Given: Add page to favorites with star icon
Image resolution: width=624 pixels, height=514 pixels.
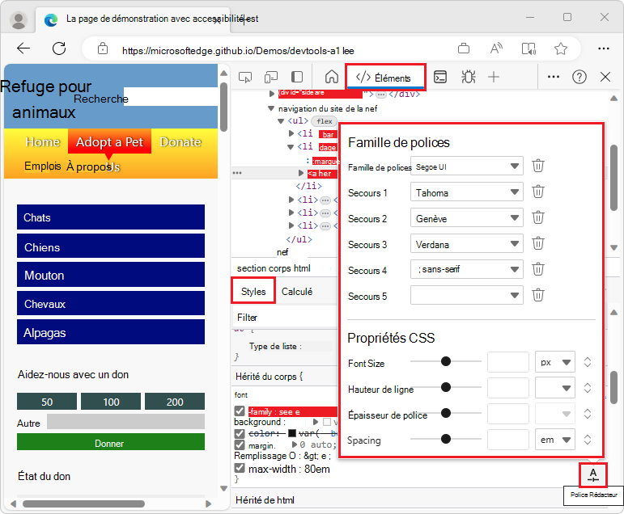Looking at the screenshot, I should click(561, 48).
